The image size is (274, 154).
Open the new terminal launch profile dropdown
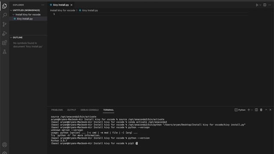(252, 110)
